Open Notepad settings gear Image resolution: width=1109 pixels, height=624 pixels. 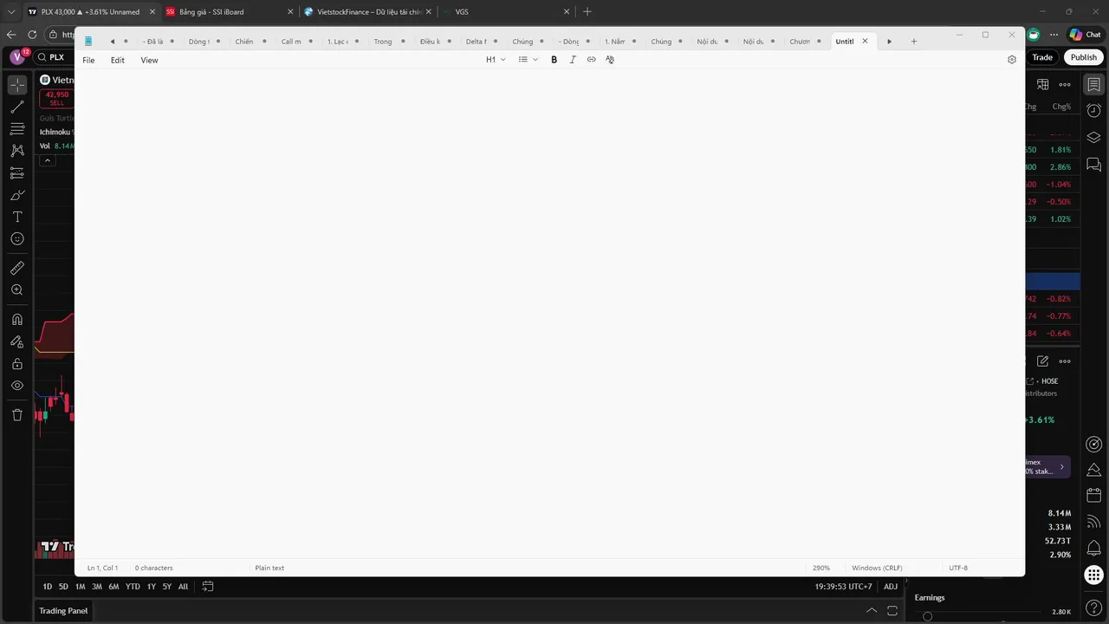click(1011, 60)
